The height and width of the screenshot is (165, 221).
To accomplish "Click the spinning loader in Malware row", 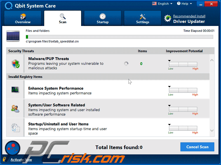I will (126, 64).
